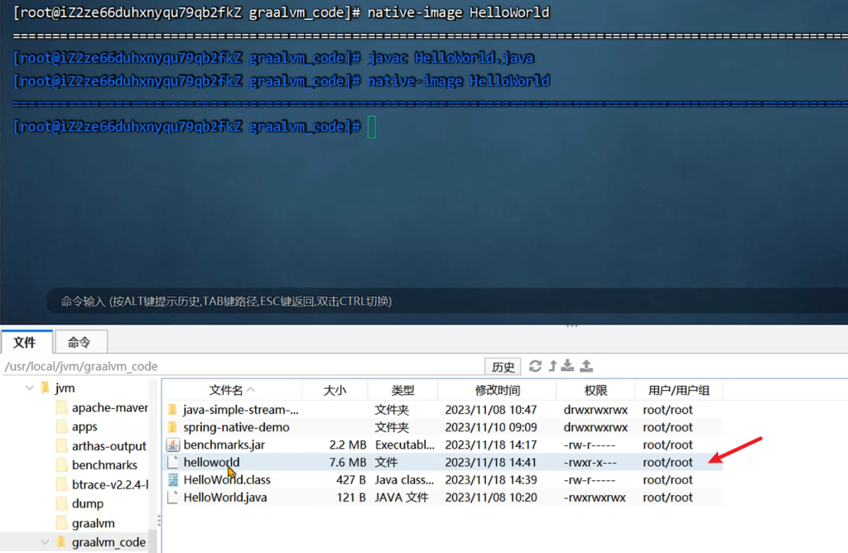Click the download file icon
Screen dimensions: 848x553
[568, 366]
